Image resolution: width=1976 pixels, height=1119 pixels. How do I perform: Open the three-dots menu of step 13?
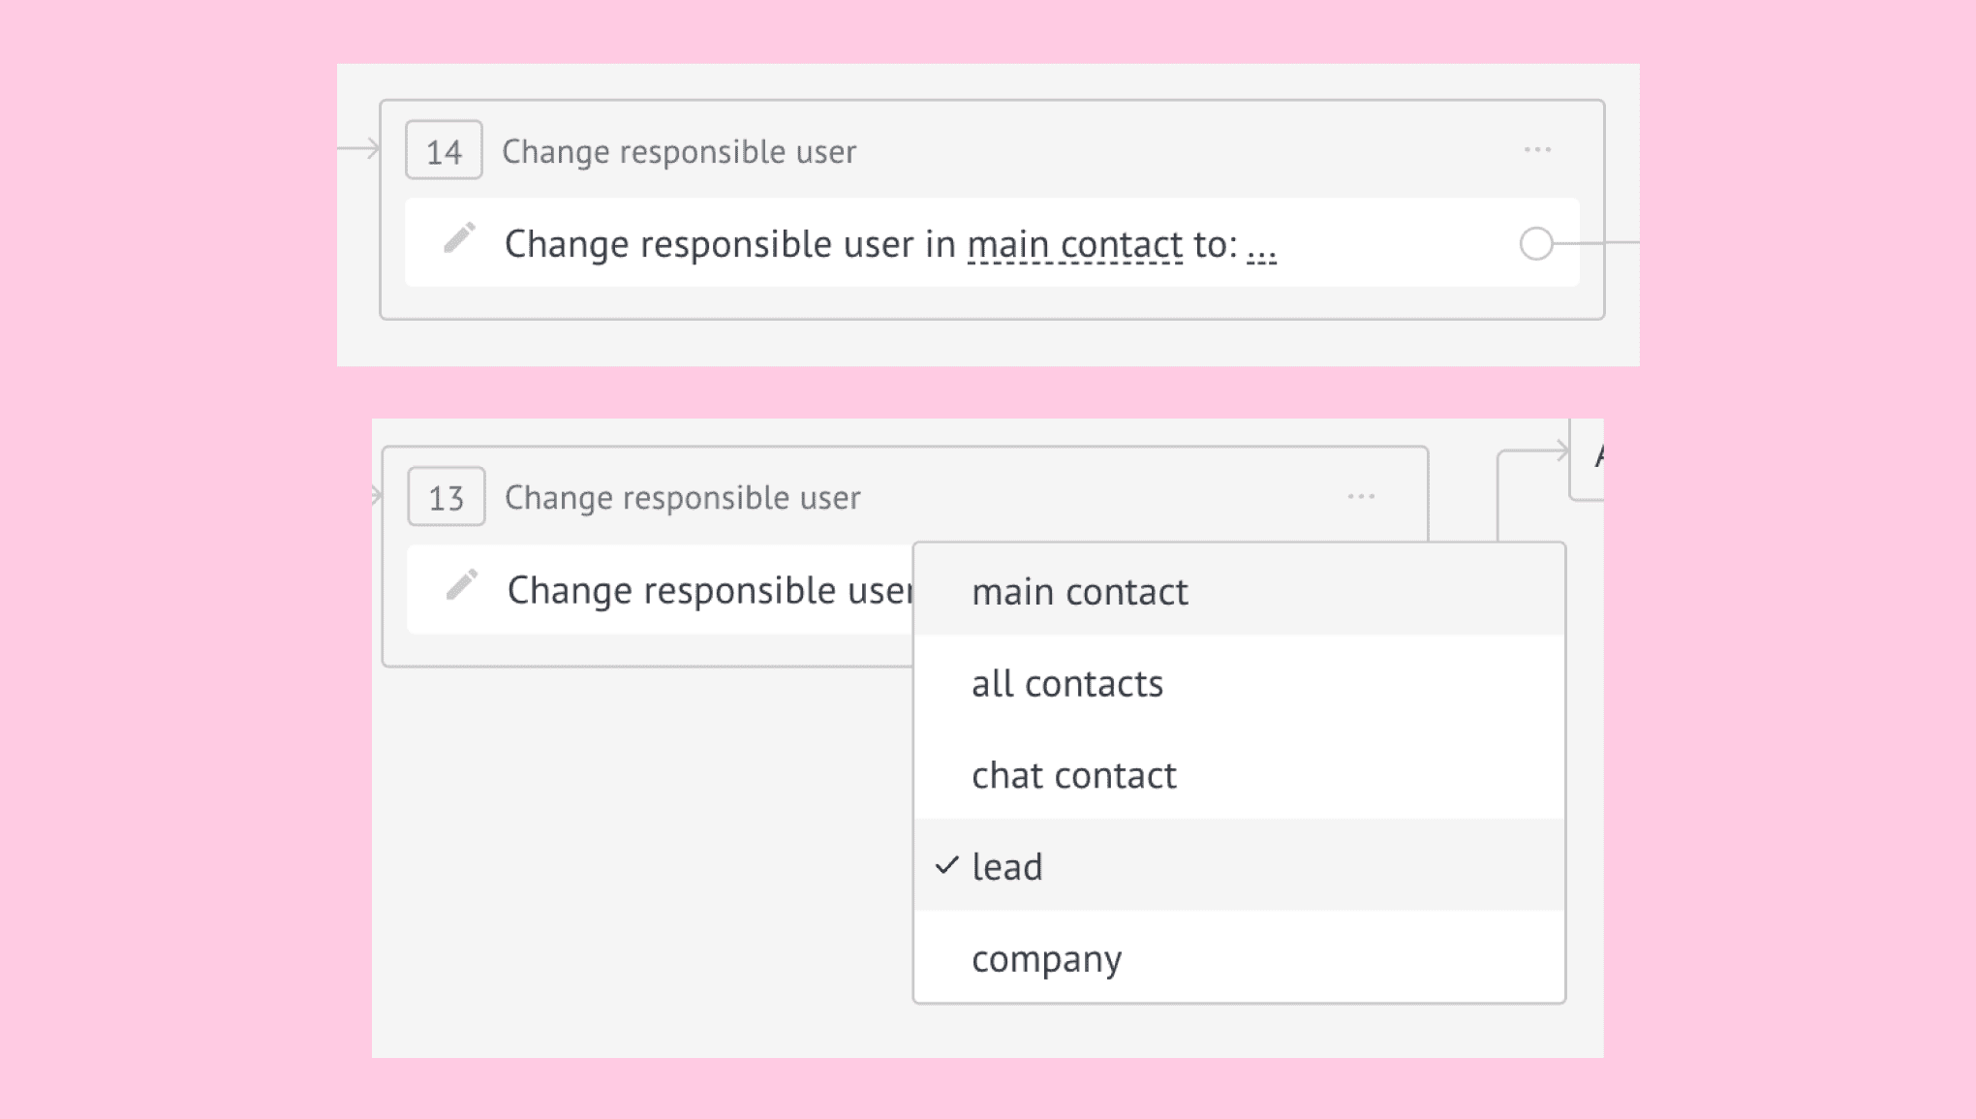pos(1361,497)
